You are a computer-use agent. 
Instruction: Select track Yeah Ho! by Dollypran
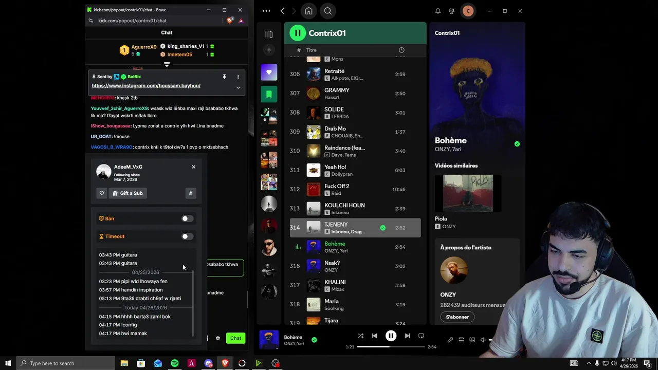[x=355, y=170]
